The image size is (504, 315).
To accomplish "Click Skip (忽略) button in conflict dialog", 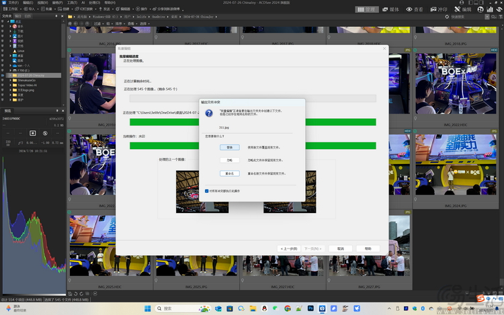I will [230, 161].
